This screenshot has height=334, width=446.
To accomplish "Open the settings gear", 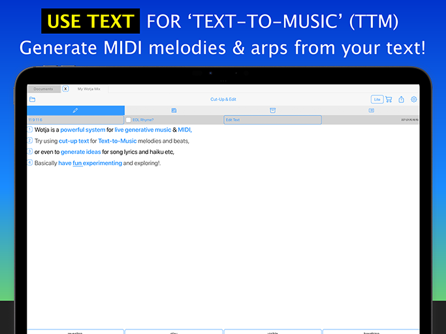I will pyautogui.click(x=414, y=99).
